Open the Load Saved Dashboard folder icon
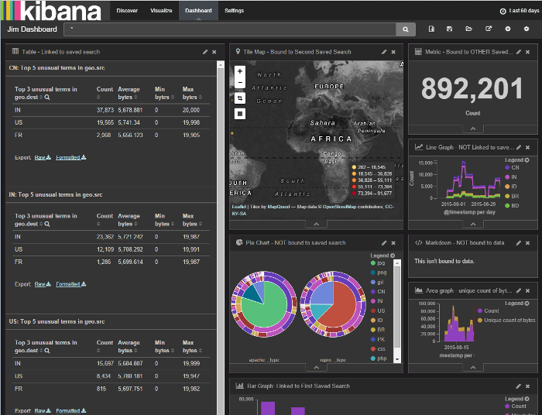This screenshot has width=542, height=415. (x=469, y=29)
